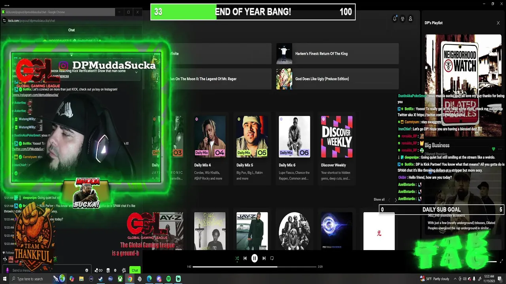Viewport: 506px width, 284px height.
Task: Toggle Spotify full screen view
Action: click(502, 261)
